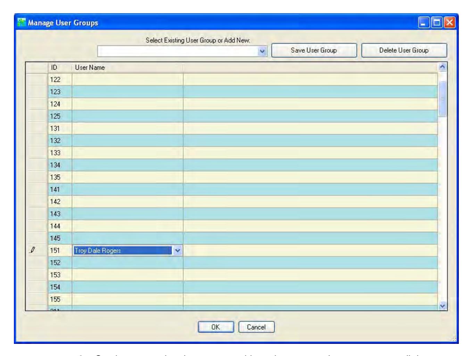471x356 pixels.
Task: Select the row with ID 145
Action: pos(232,238)
